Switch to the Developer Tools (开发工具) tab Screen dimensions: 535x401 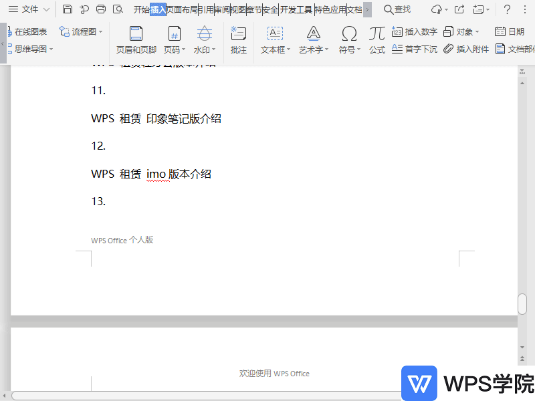coord(296,9)
